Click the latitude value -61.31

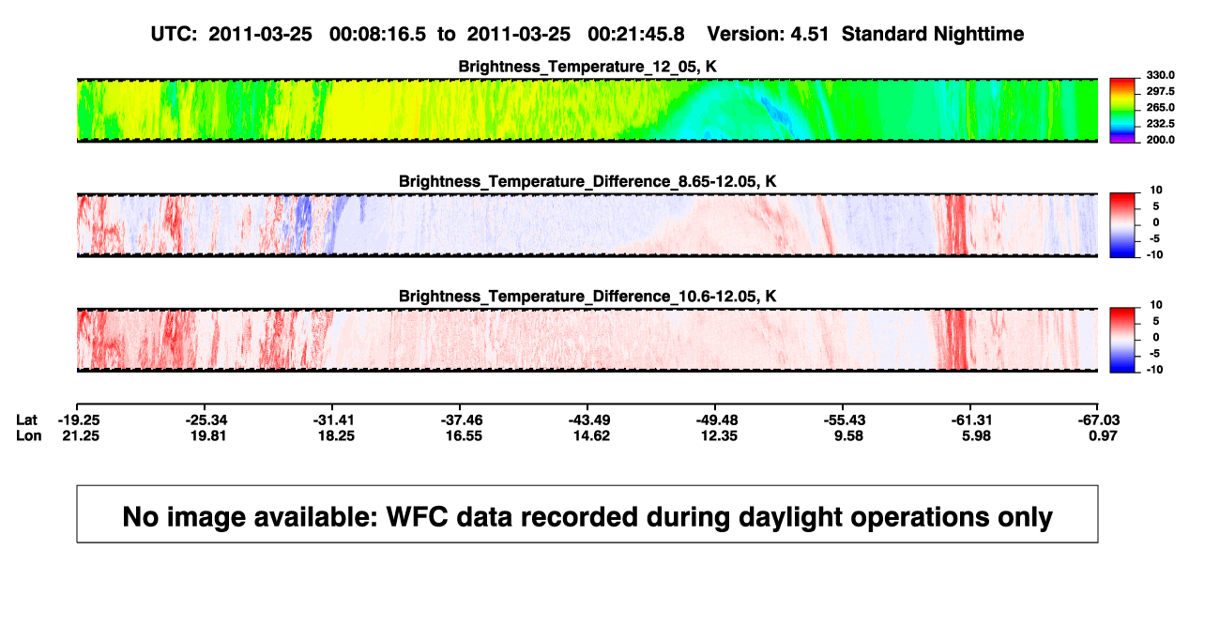point(971,420)
